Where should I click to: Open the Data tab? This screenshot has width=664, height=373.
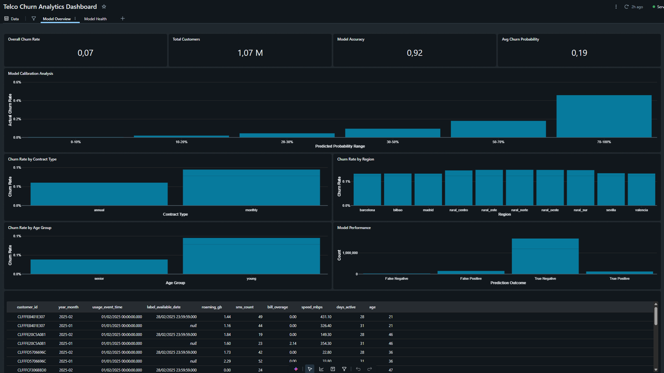[x=12, y=19]
